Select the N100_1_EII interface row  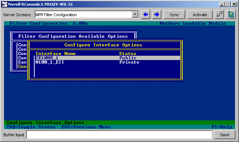coord(108,62)
